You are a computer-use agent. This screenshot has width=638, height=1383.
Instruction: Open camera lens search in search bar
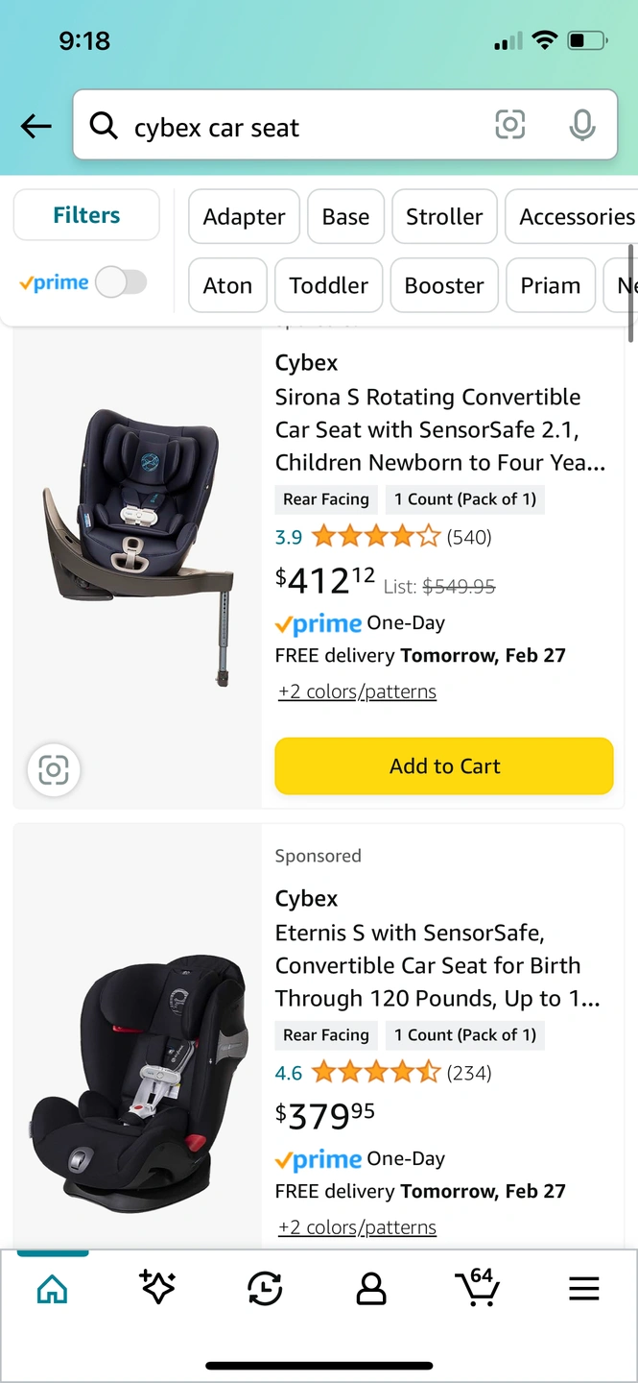tap(509, 125)
